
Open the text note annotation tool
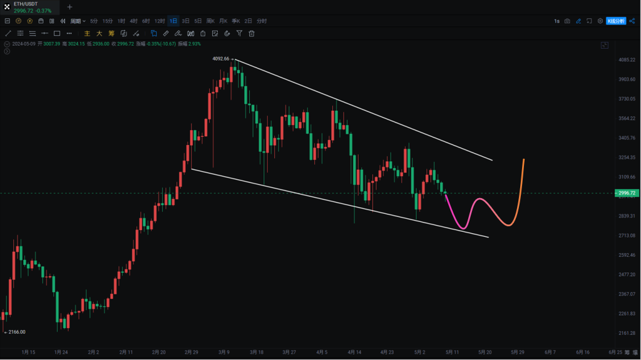click(215, 34)
